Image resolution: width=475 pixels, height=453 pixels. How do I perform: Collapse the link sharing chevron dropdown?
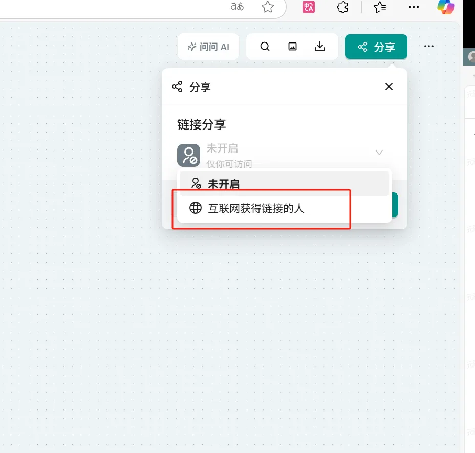pos(379,152)
